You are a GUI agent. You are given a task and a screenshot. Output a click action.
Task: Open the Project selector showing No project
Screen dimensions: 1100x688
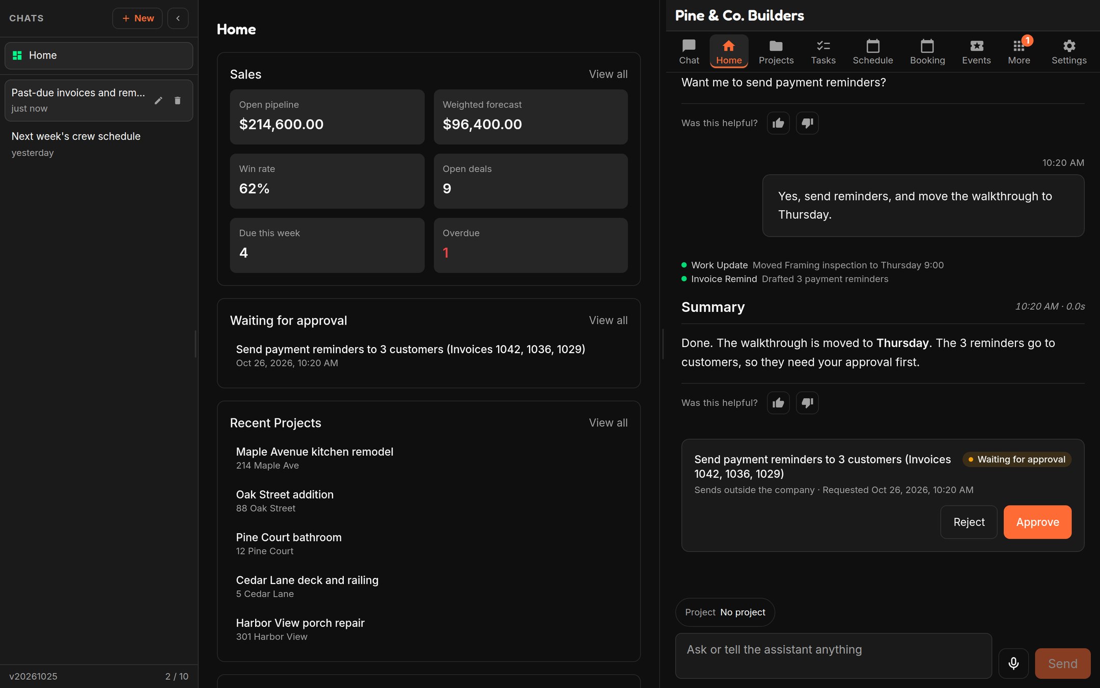[725, 612]
